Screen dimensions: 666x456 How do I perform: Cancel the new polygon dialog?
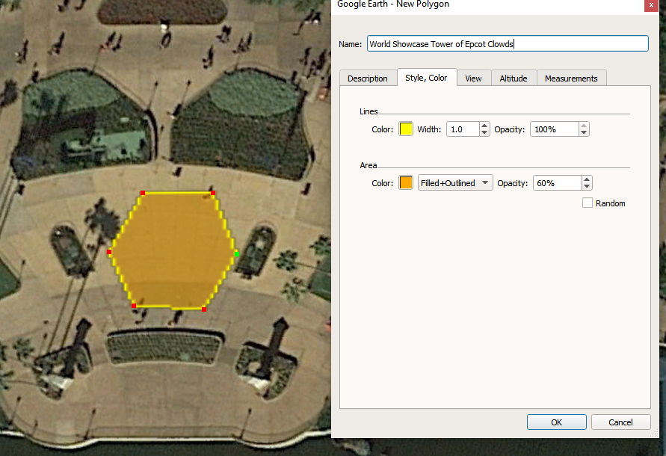620,422
